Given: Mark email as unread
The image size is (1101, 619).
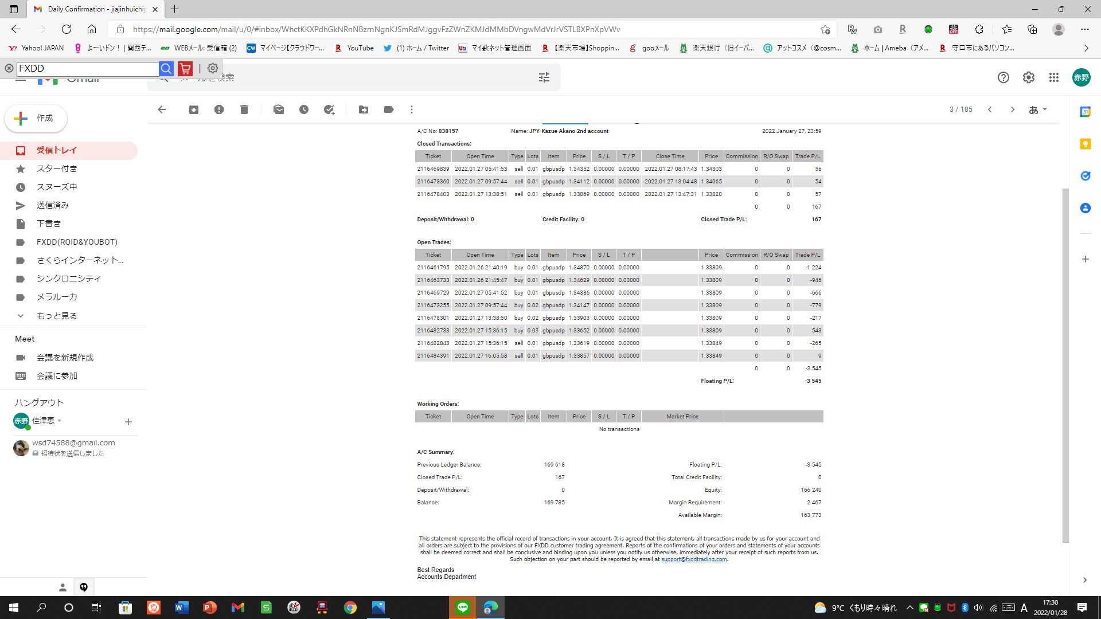Looking at the screenshot, I should coord(279,109).
